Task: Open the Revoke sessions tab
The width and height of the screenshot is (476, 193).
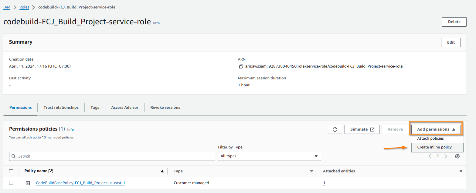Action: [165, 108]
